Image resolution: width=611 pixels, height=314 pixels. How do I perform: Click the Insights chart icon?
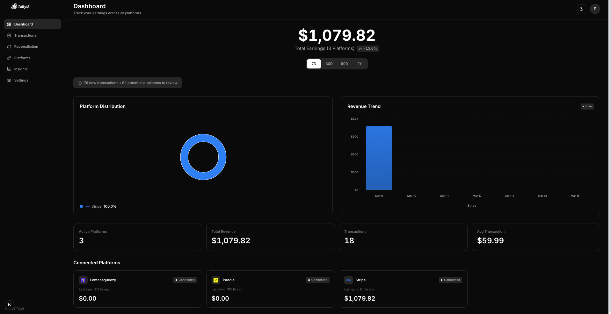click(9, 69)
